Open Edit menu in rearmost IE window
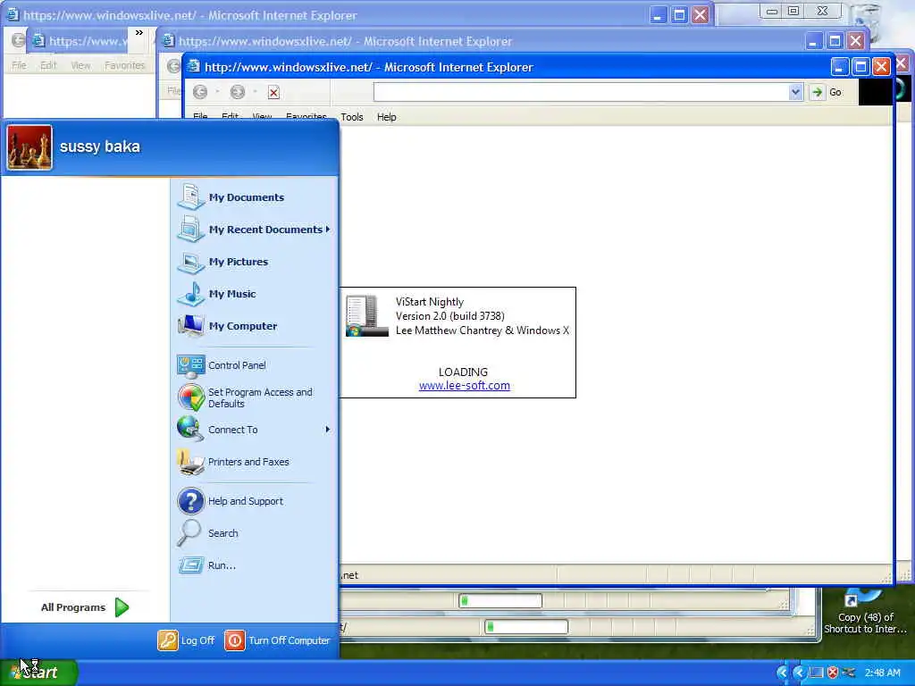This screenshot has height=686, width=915. pos(48,65)
